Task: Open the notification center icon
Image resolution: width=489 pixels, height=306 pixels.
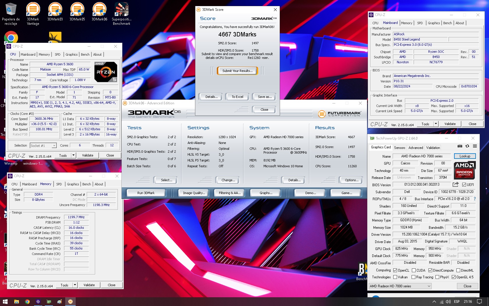Action: [x=479, y=302]
